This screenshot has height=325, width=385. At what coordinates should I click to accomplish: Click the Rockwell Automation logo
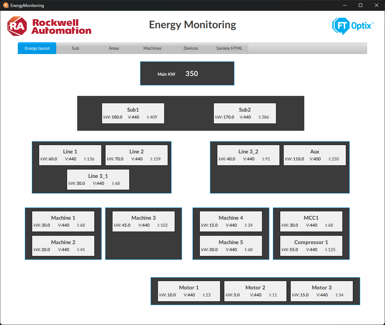click(x=49, y=27)
